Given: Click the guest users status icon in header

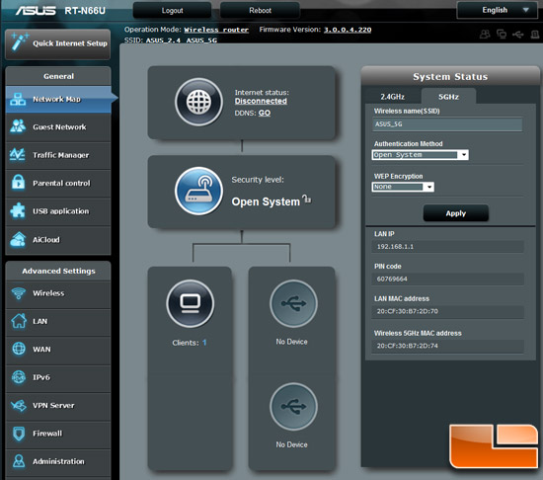Looking at the screenshot, I should (485, 35).
